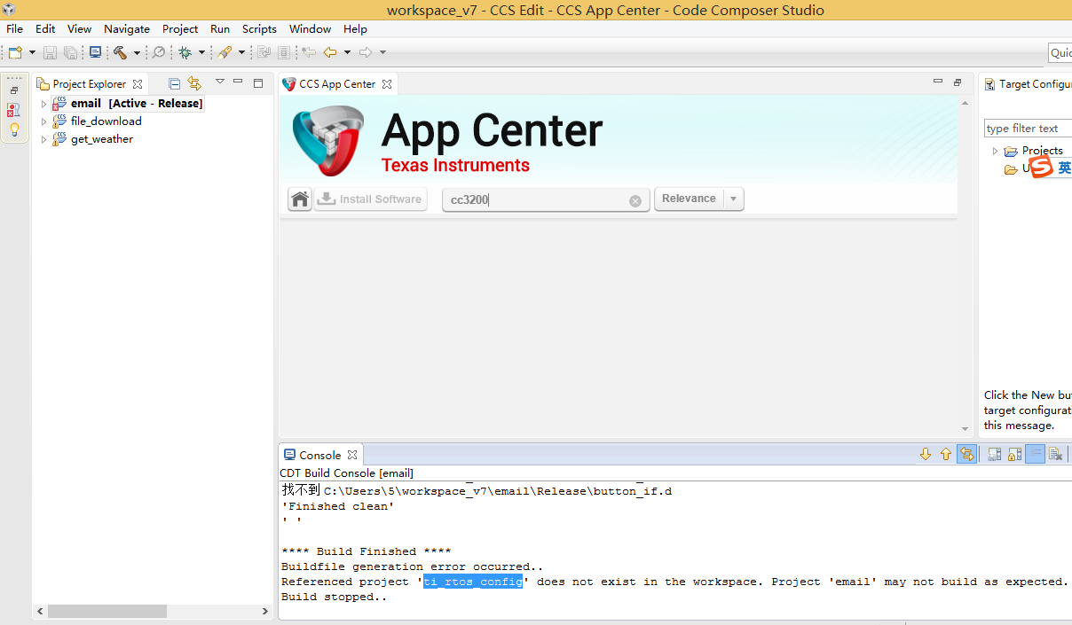Toggle highlighted console lines display icon
1072x625 pixels.
tap(1036, 454)
